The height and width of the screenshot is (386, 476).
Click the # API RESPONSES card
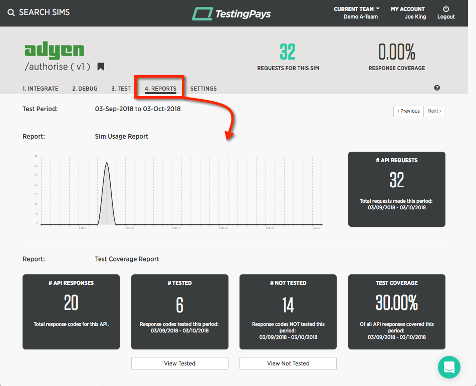coord(71,312)
